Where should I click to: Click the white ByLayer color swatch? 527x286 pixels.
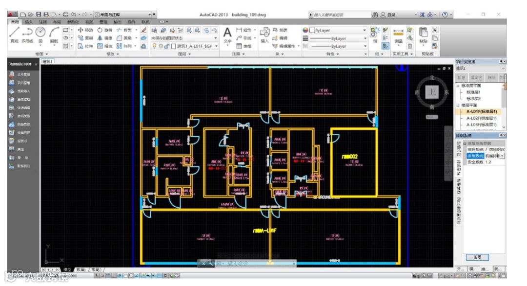312,30
